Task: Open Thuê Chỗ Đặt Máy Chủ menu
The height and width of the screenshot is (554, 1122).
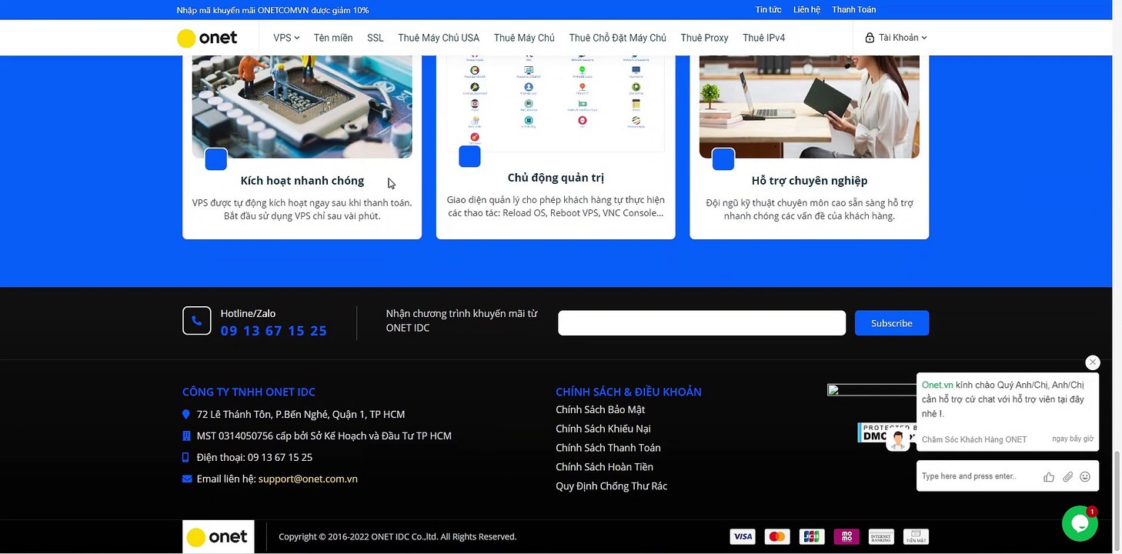Action: click(x=618, y=38)
